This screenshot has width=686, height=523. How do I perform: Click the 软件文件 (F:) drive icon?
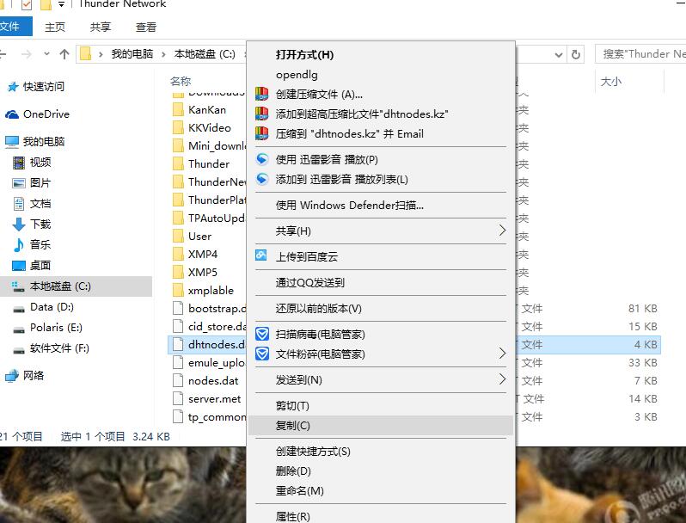pos(19,350)
